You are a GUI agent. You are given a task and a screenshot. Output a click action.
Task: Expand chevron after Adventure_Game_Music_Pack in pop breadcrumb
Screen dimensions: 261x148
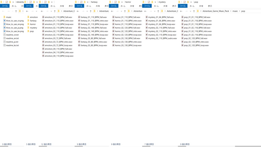coord(231,11)
